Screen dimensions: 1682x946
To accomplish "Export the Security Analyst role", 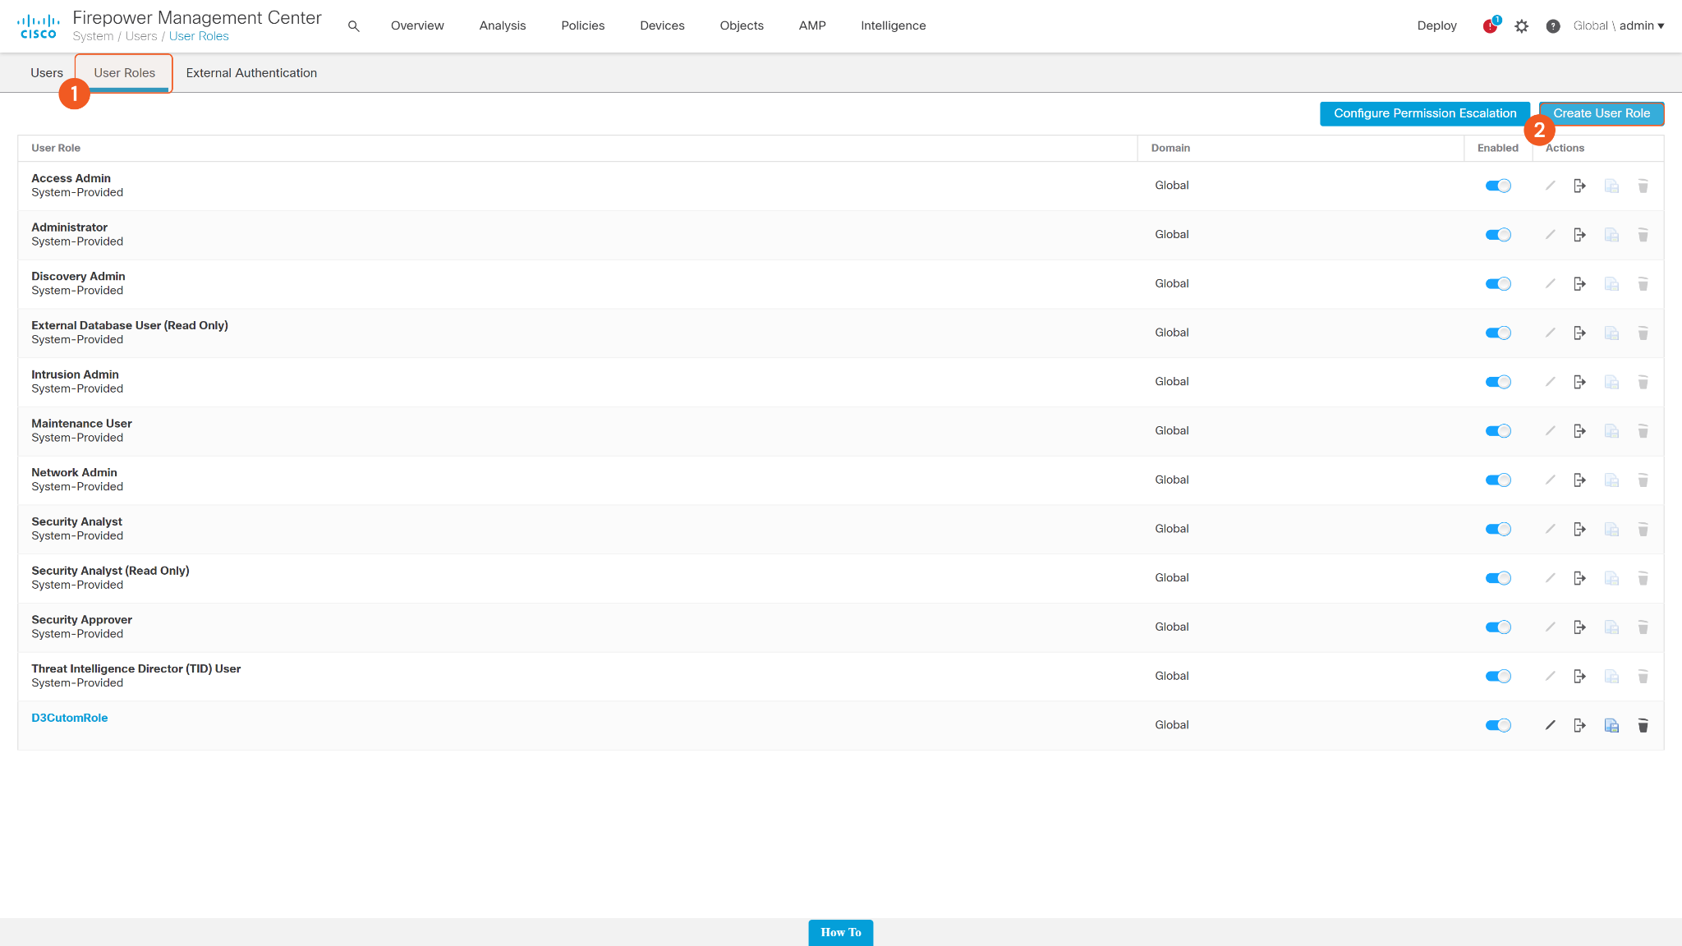I will (1579, 529).
